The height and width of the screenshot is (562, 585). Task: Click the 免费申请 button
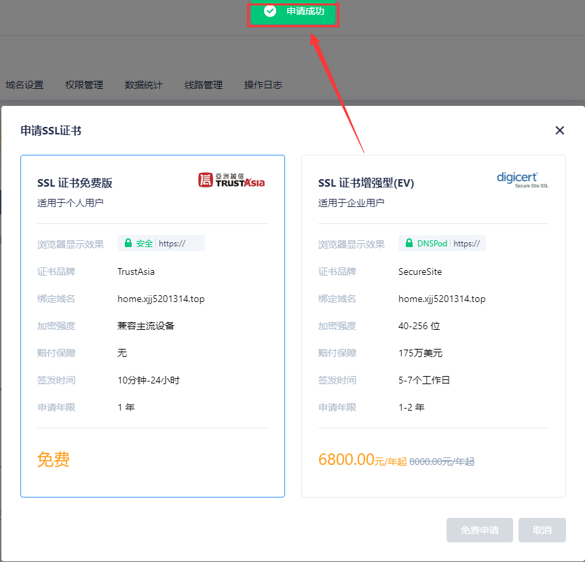coord(479,530)
